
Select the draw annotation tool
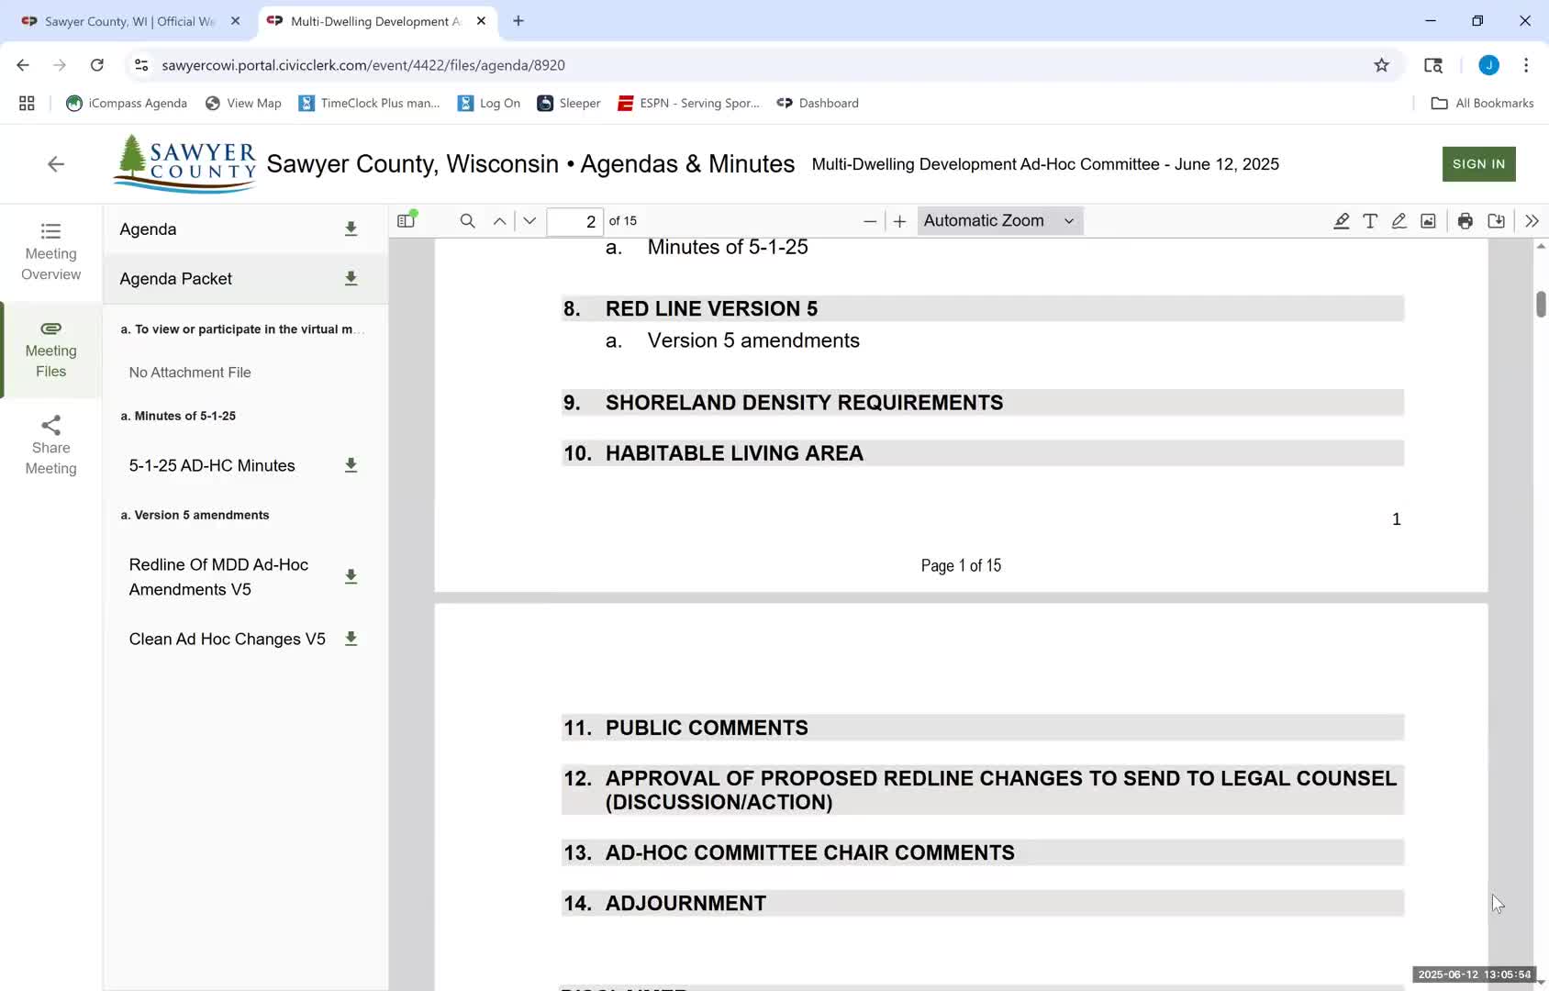[1399, 221]
